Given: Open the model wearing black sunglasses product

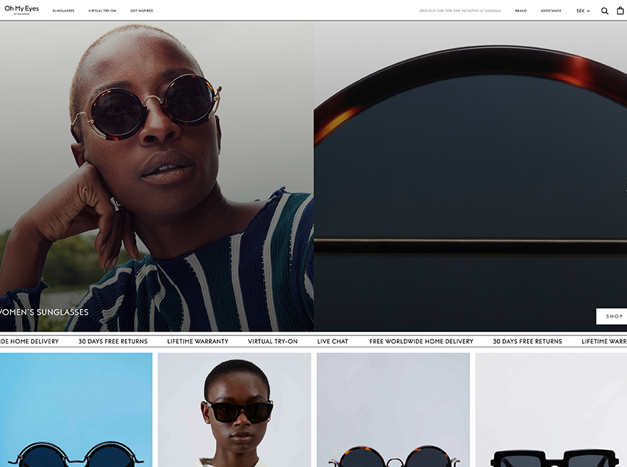Looking at the screenshot, I should 234,410.
